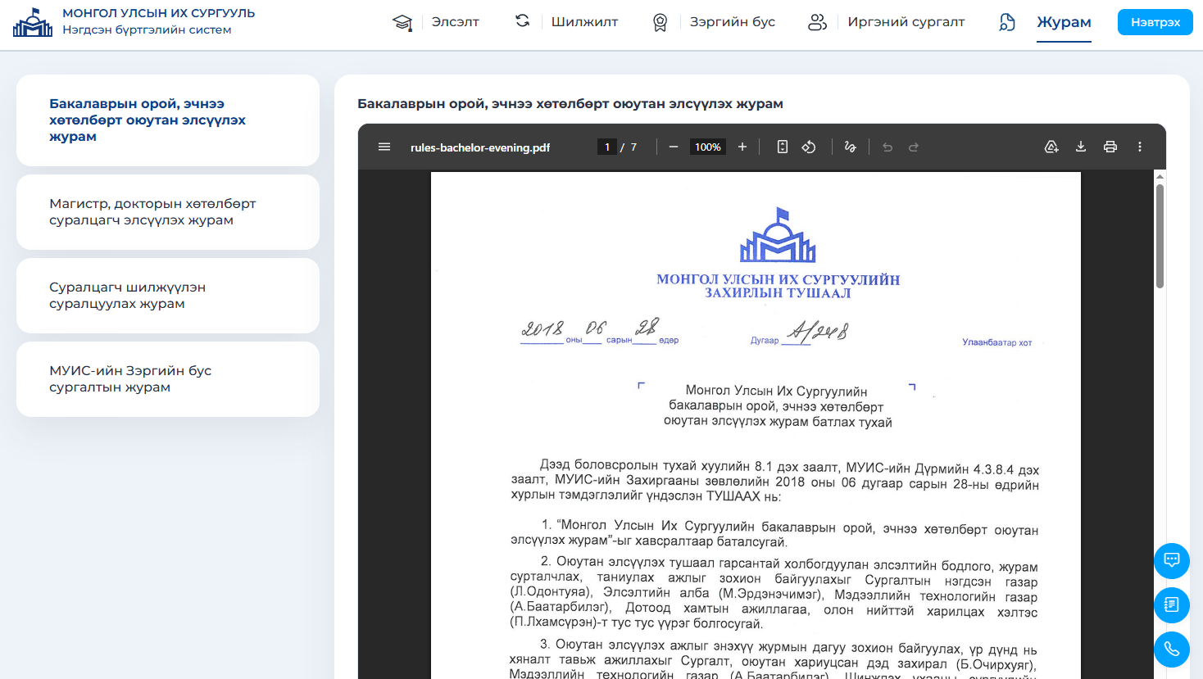
Task: Click the undo arrow in PDF toolbar
Action: (887, 147)
